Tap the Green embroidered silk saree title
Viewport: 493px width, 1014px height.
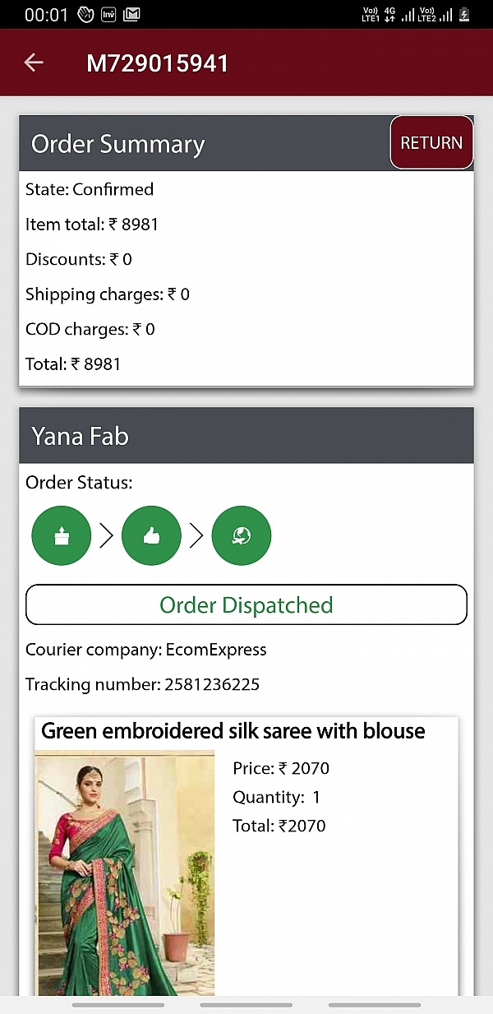tap(233, 731)
